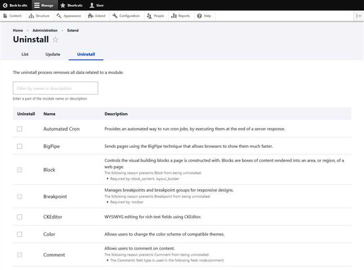The height and width of the screenshot is (270, 364).
Task: Switch to the List tab
Action: (25, 54)
